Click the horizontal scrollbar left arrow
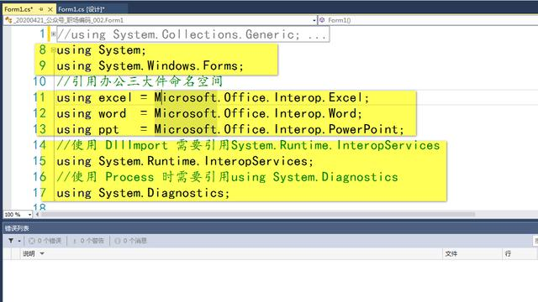The width and height of the screenshot is (538, 302). tap(37, 215)
